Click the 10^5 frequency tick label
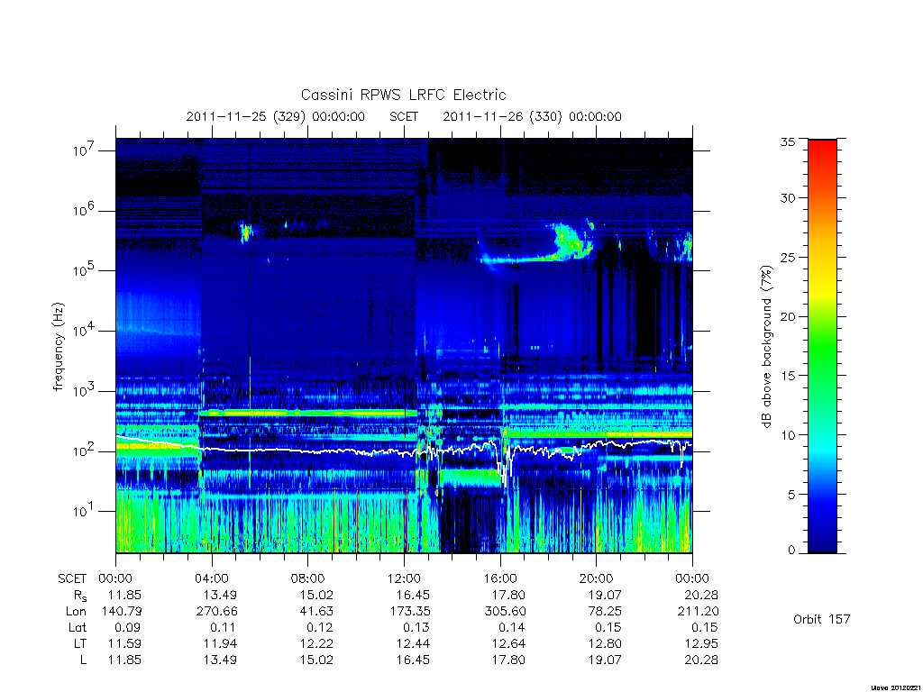The width and height of the screenshot is (923, 692). pyautogui.click(x=84, y=270)
